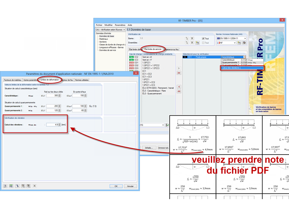Click the icon directly right of the NF dropdown
Viewport: 289px width, 217px height.
pyautogui.click(x=239, y=43)
